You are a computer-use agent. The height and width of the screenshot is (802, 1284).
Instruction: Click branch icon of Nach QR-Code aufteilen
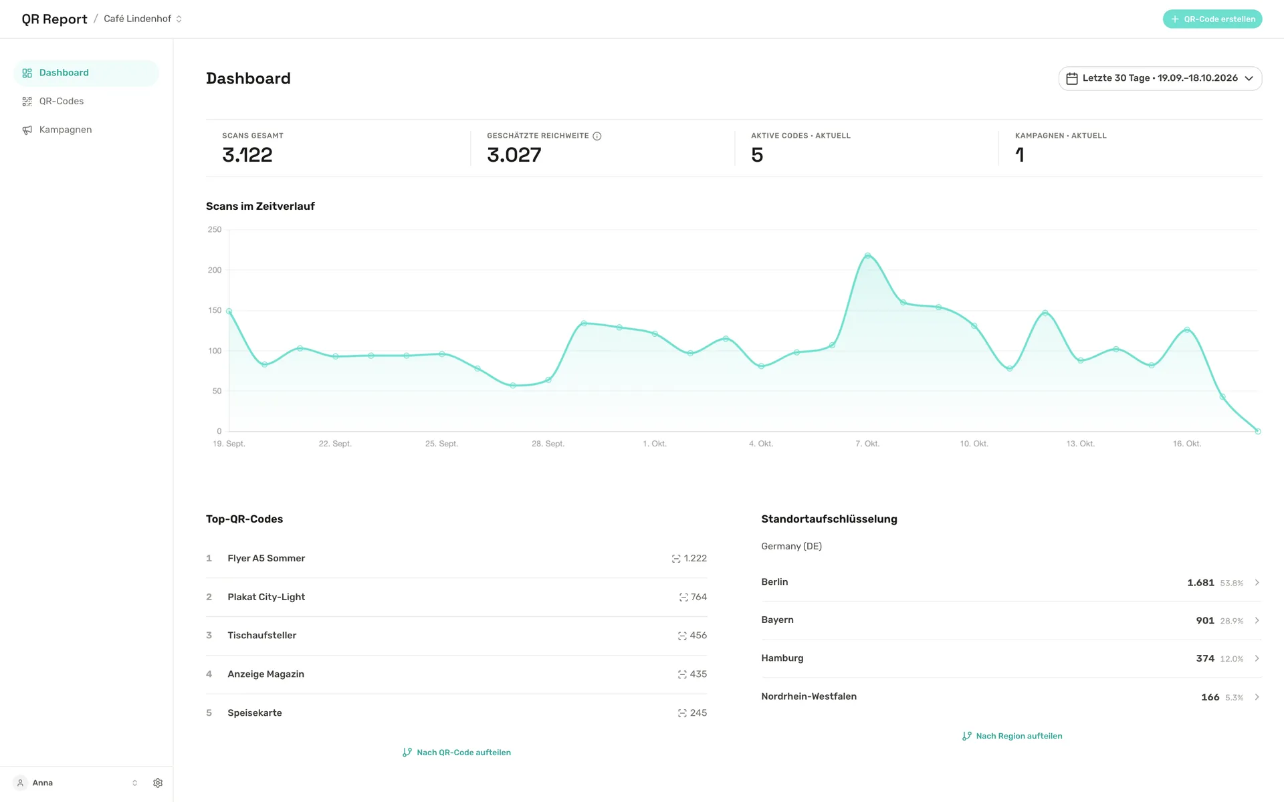pyautogui.click(x=407, y=753)
